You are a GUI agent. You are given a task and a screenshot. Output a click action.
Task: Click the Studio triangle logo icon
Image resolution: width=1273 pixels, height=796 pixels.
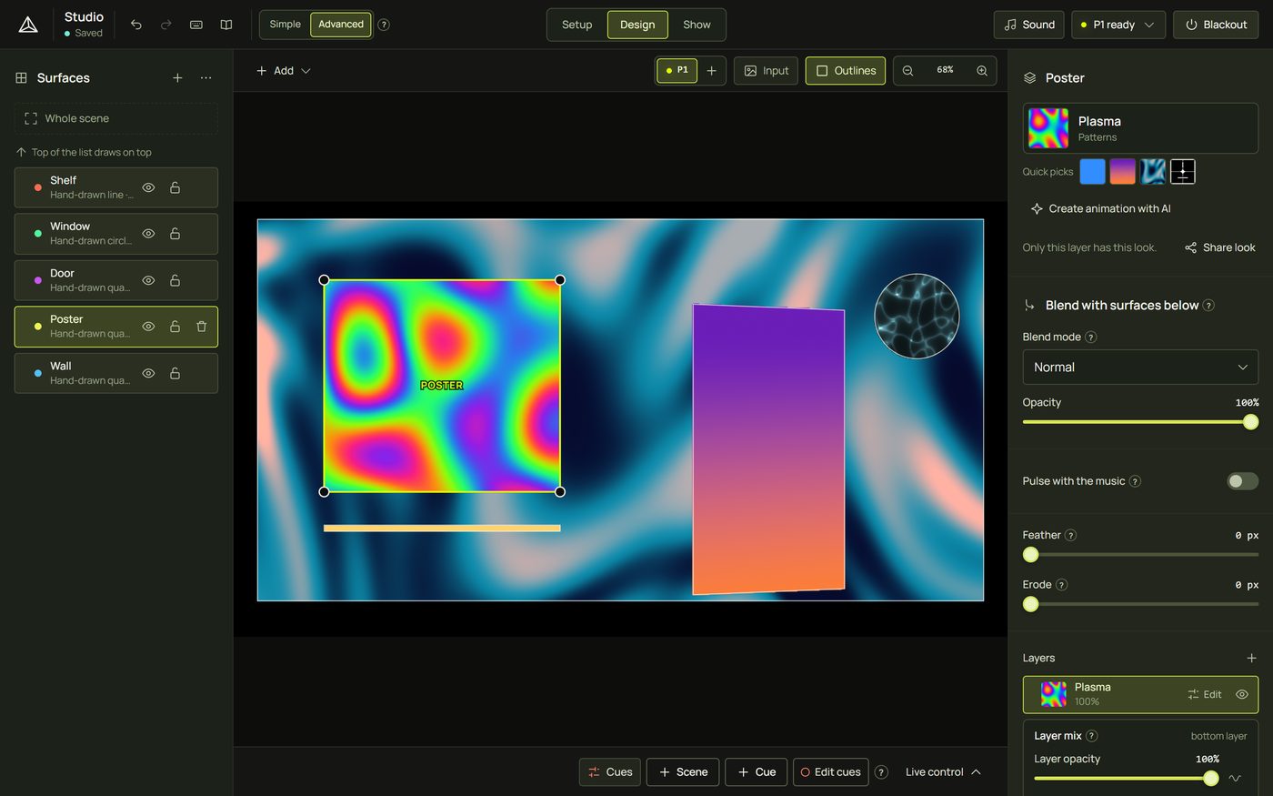point(28,25)
